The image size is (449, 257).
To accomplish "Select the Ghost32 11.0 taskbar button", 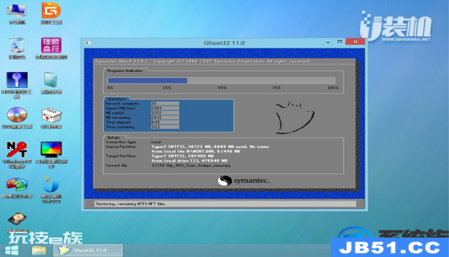I will (88, 250).
